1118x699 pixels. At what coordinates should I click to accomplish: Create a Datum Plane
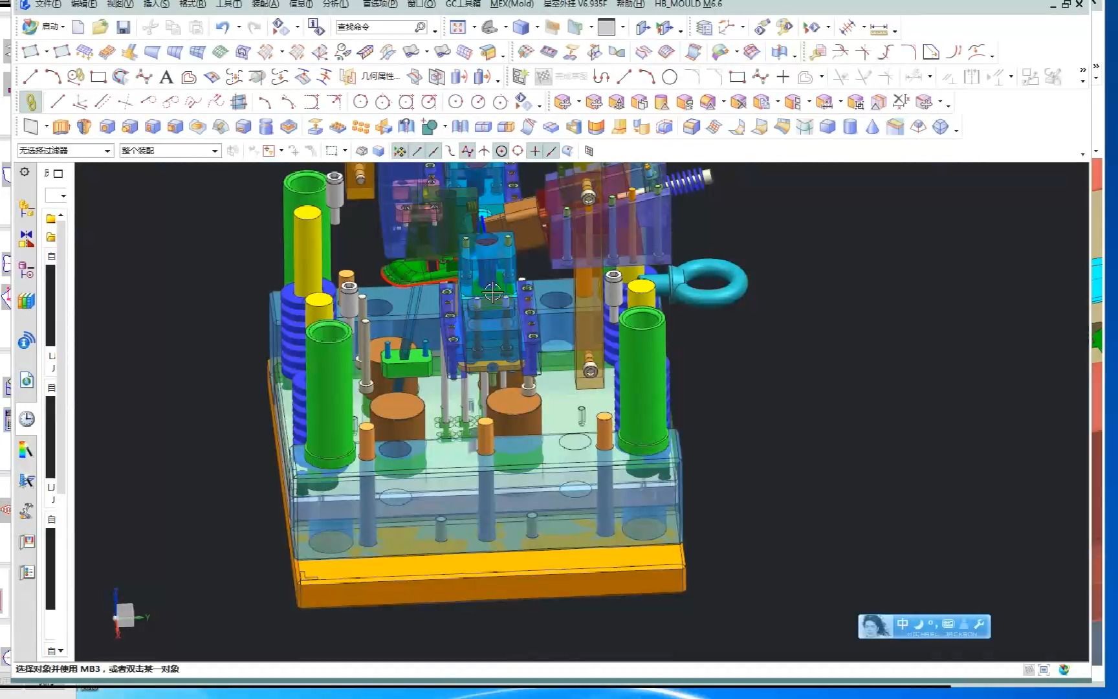[30, 126]
